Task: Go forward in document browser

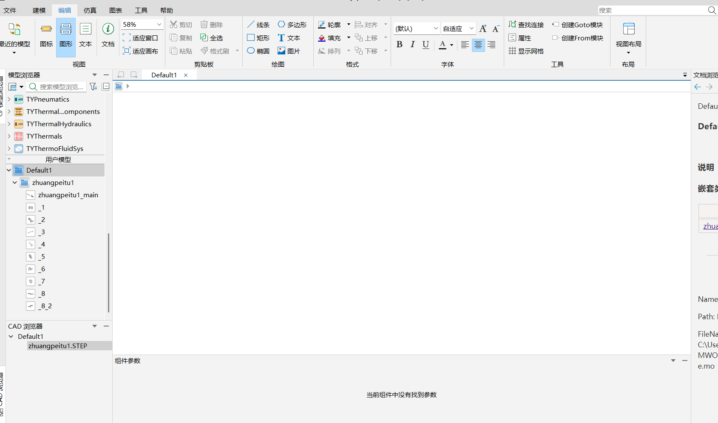Action: pyautogui.click(x=709, y=87)
